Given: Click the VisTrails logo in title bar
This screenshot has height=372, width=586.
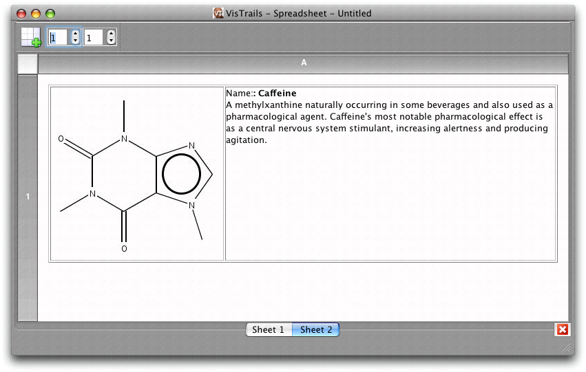Looking at the screenshot, I should (x=218, y=13).
